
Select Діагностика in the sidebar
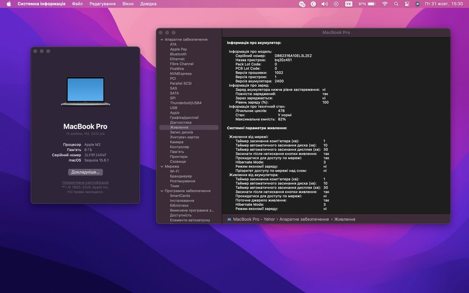point(181,122)
